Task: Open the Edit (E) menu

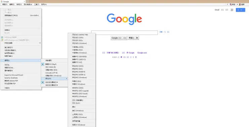Action: point(12,4)
